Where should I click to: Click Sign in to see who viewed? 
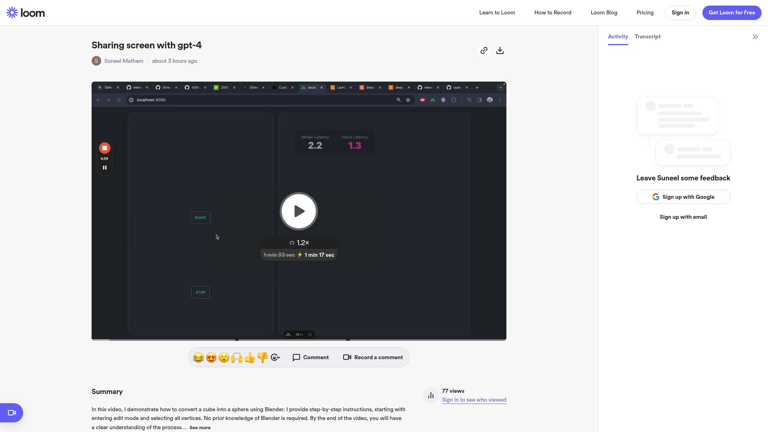474,400
